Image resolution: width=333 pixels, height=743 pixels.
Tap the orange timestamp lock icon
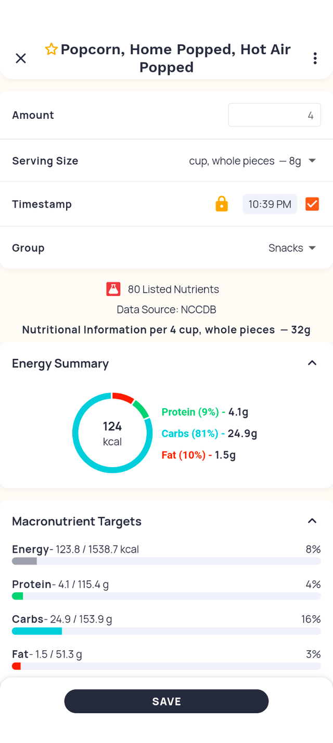[222, 204]
